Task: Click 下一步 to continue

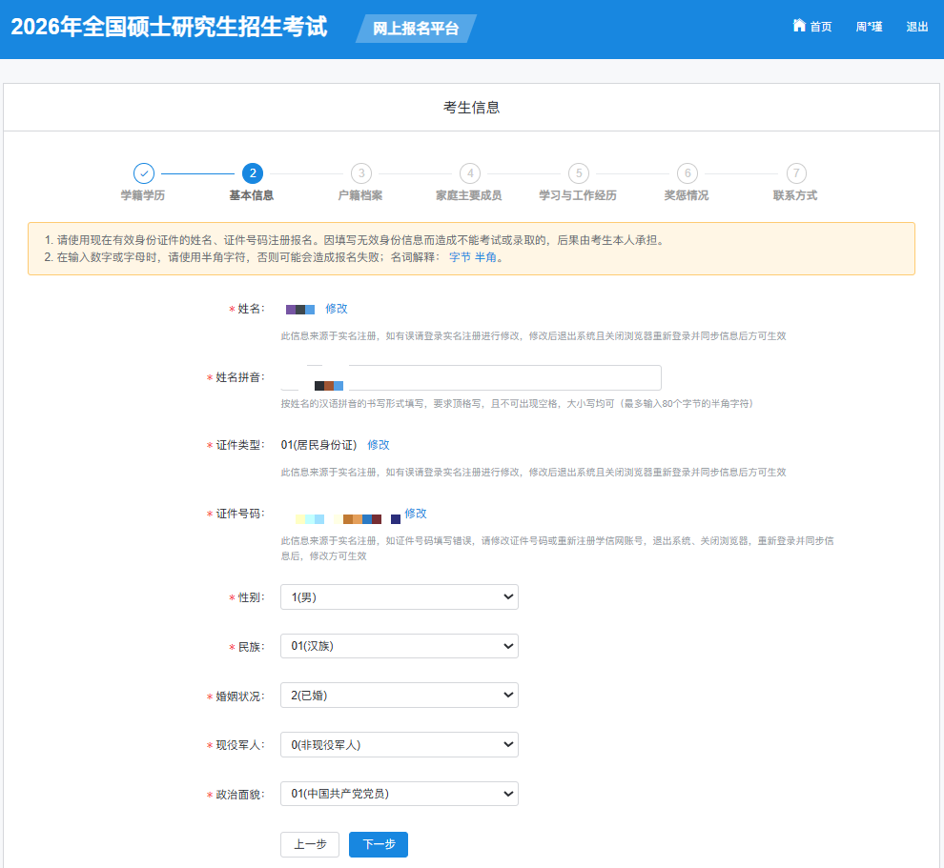Action: [x=378, y=844]
